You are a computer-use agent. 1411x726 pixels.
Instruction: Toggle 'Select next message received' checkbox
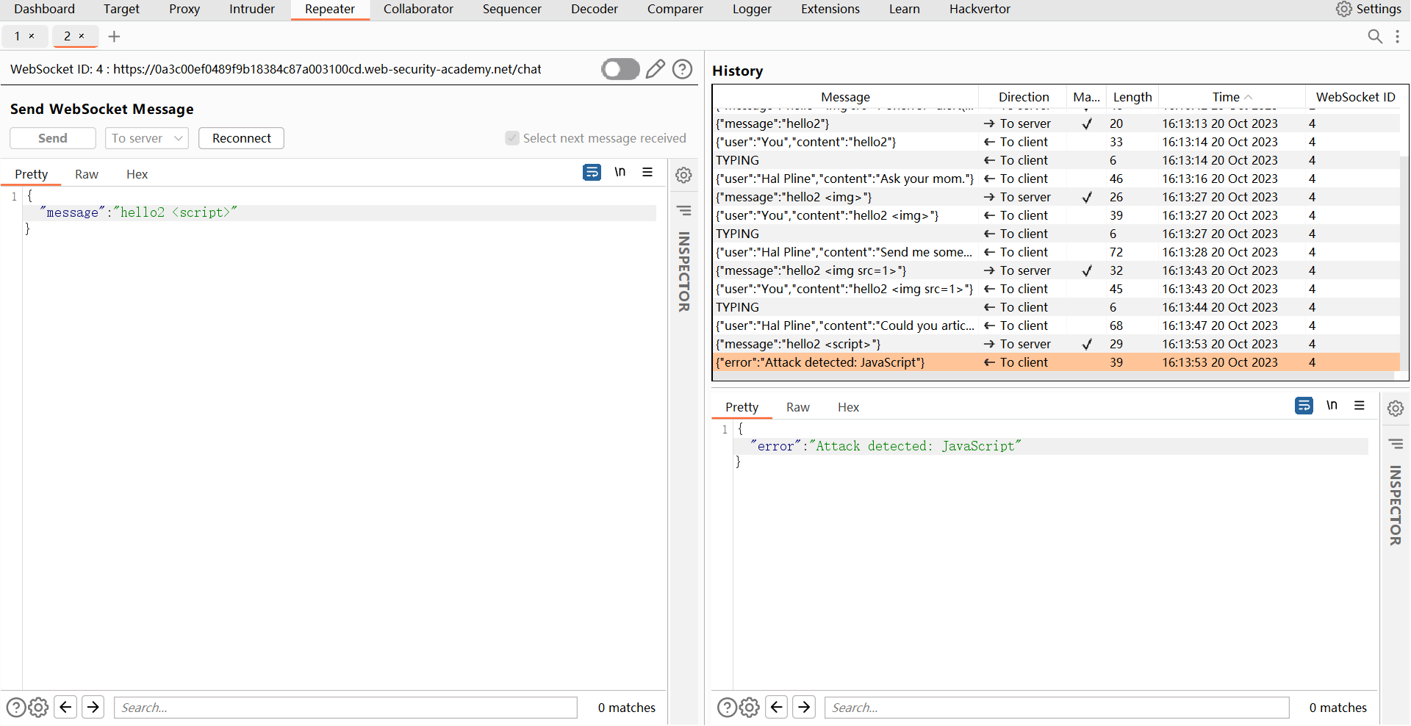(512, 138)
